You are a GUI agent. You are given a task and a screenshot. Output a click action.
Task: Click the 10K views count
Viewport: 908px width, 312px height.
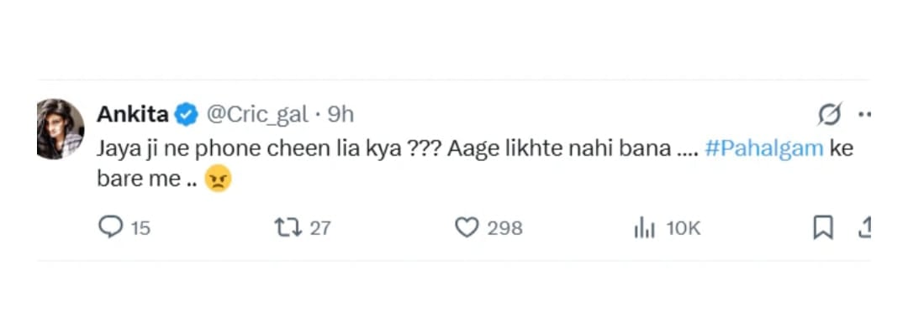coord(684,228)
